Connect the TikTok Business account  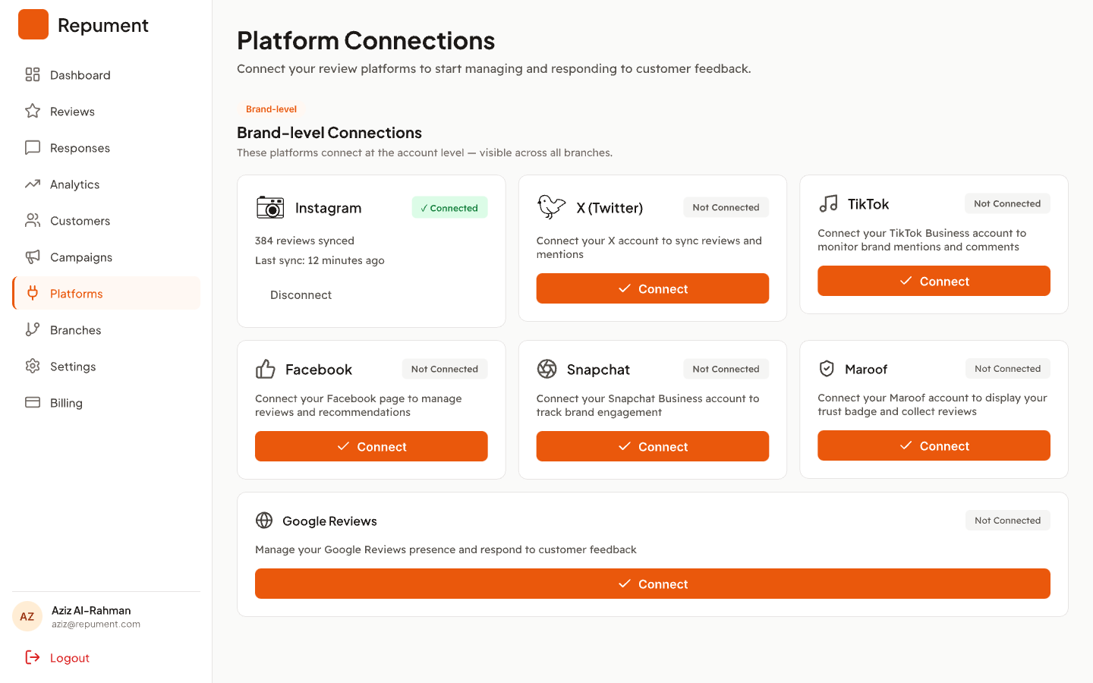tap(934, 281)
